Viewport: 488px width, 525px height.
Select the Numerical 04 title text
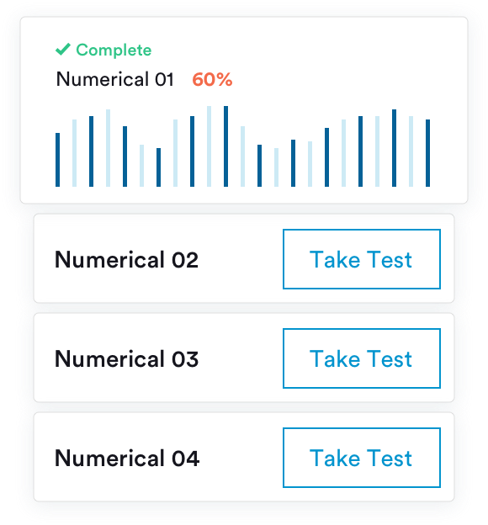[x=127, y=458]
